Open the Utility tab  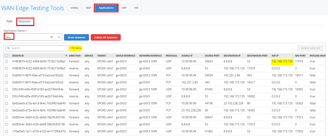[x=74, y=8]
